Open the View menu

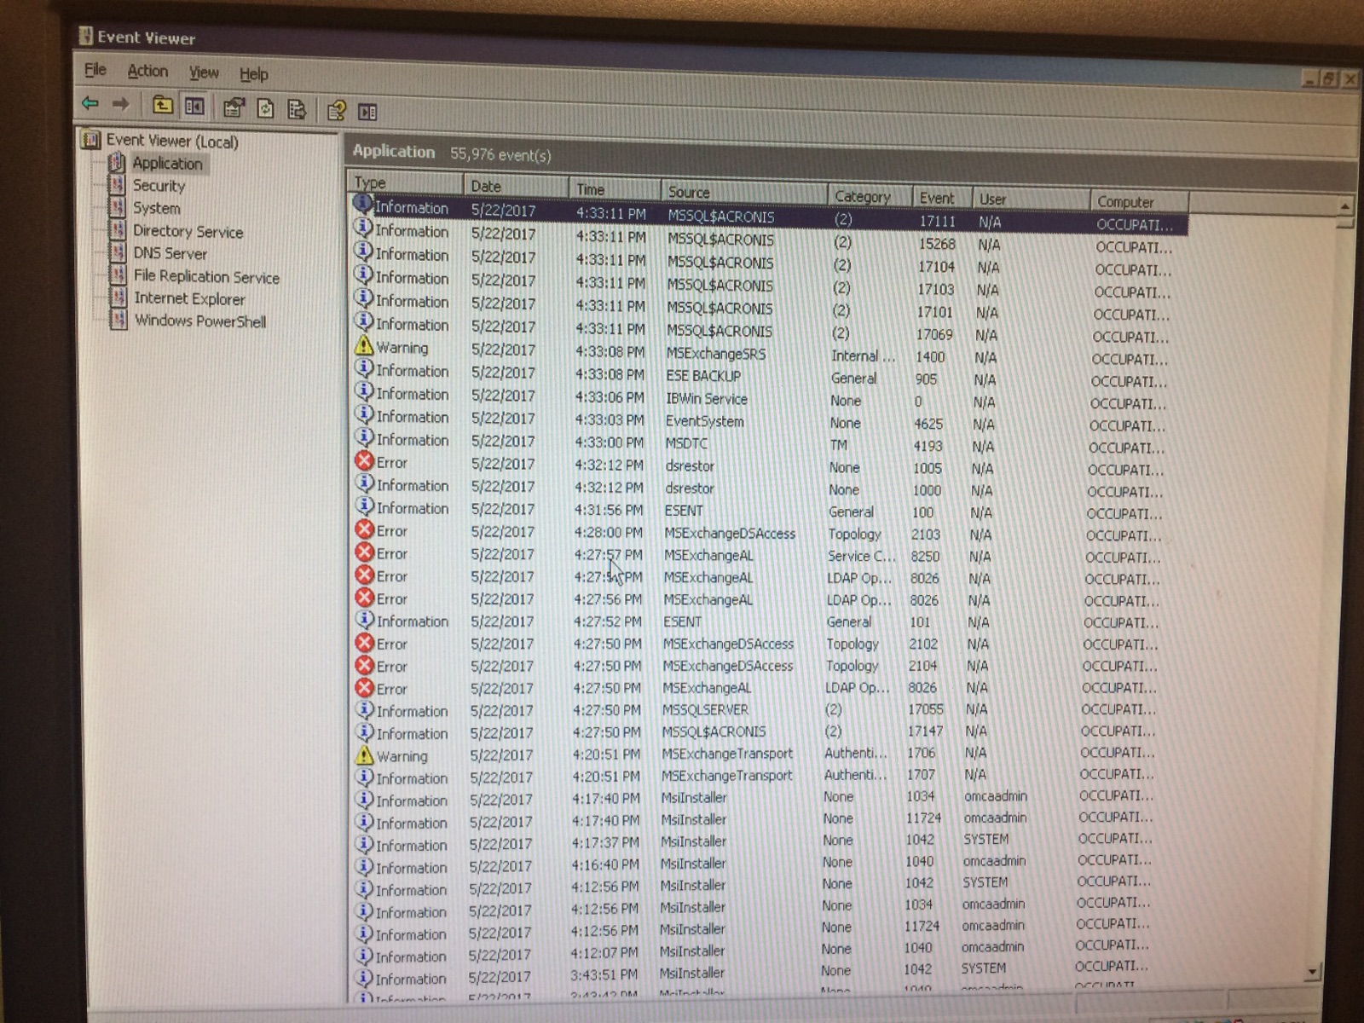[204, 72]
